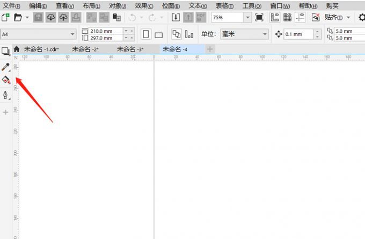Image resolution: width=365 pixels, height=239 pixels.
Task: Open the 工具 menu
Action: pos(252,6)
